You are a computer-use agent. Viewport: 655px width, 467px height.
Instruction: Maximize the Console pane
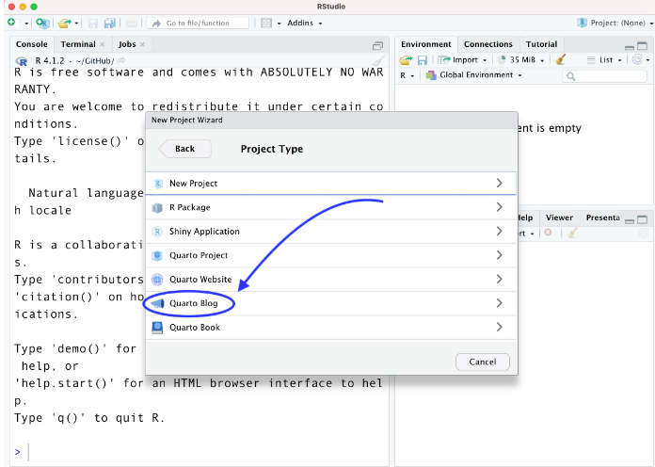pyautogui.click(x=377, y=45)
